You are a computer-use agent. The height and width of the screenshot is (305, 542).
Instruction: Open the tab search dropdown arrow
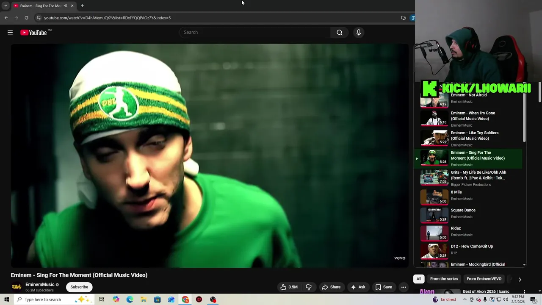click(6, 6)
